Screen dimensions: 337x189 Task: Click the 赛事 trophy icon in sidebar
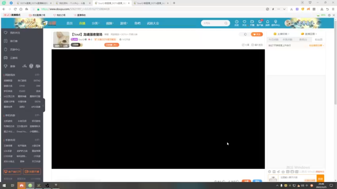pos(5,66)
